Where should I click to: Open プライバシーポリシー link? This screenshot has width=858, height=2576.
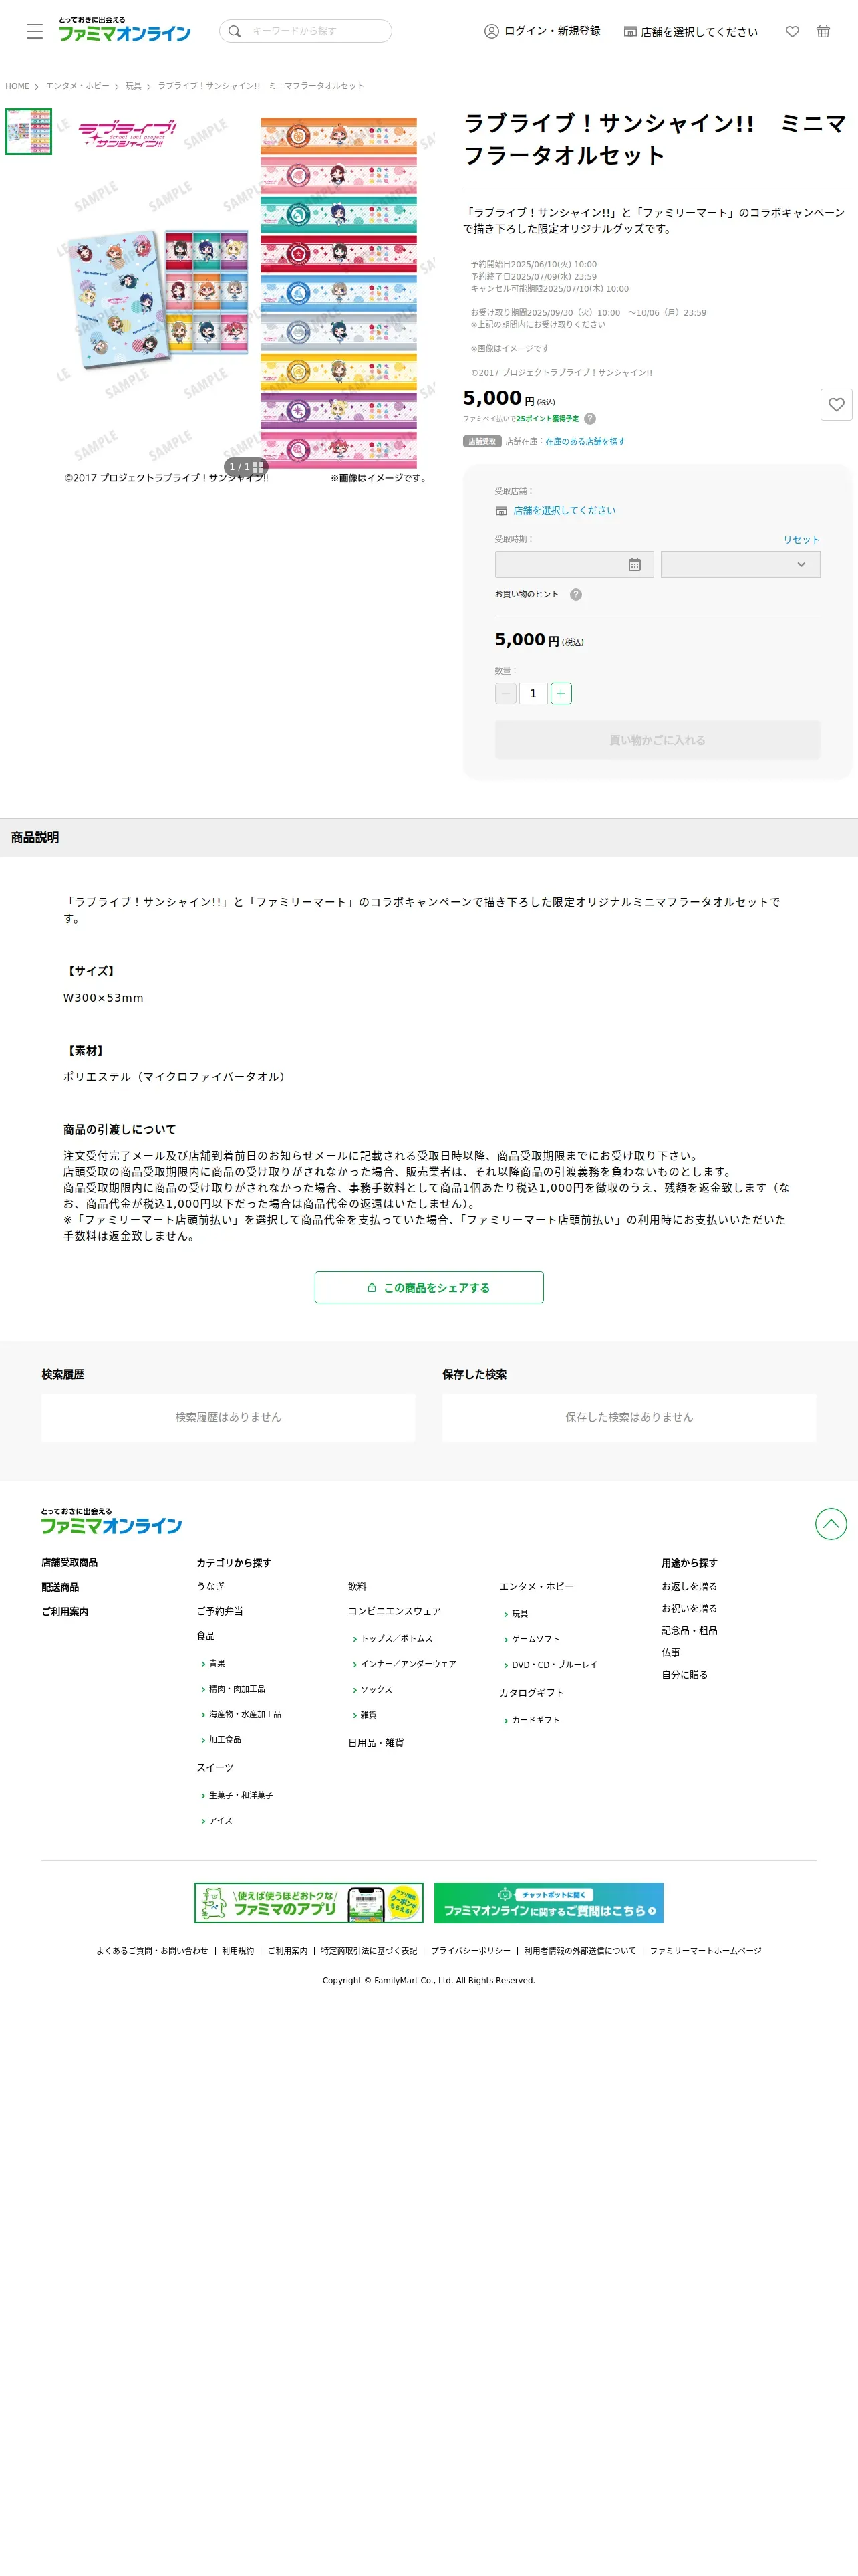[470, 1950]
